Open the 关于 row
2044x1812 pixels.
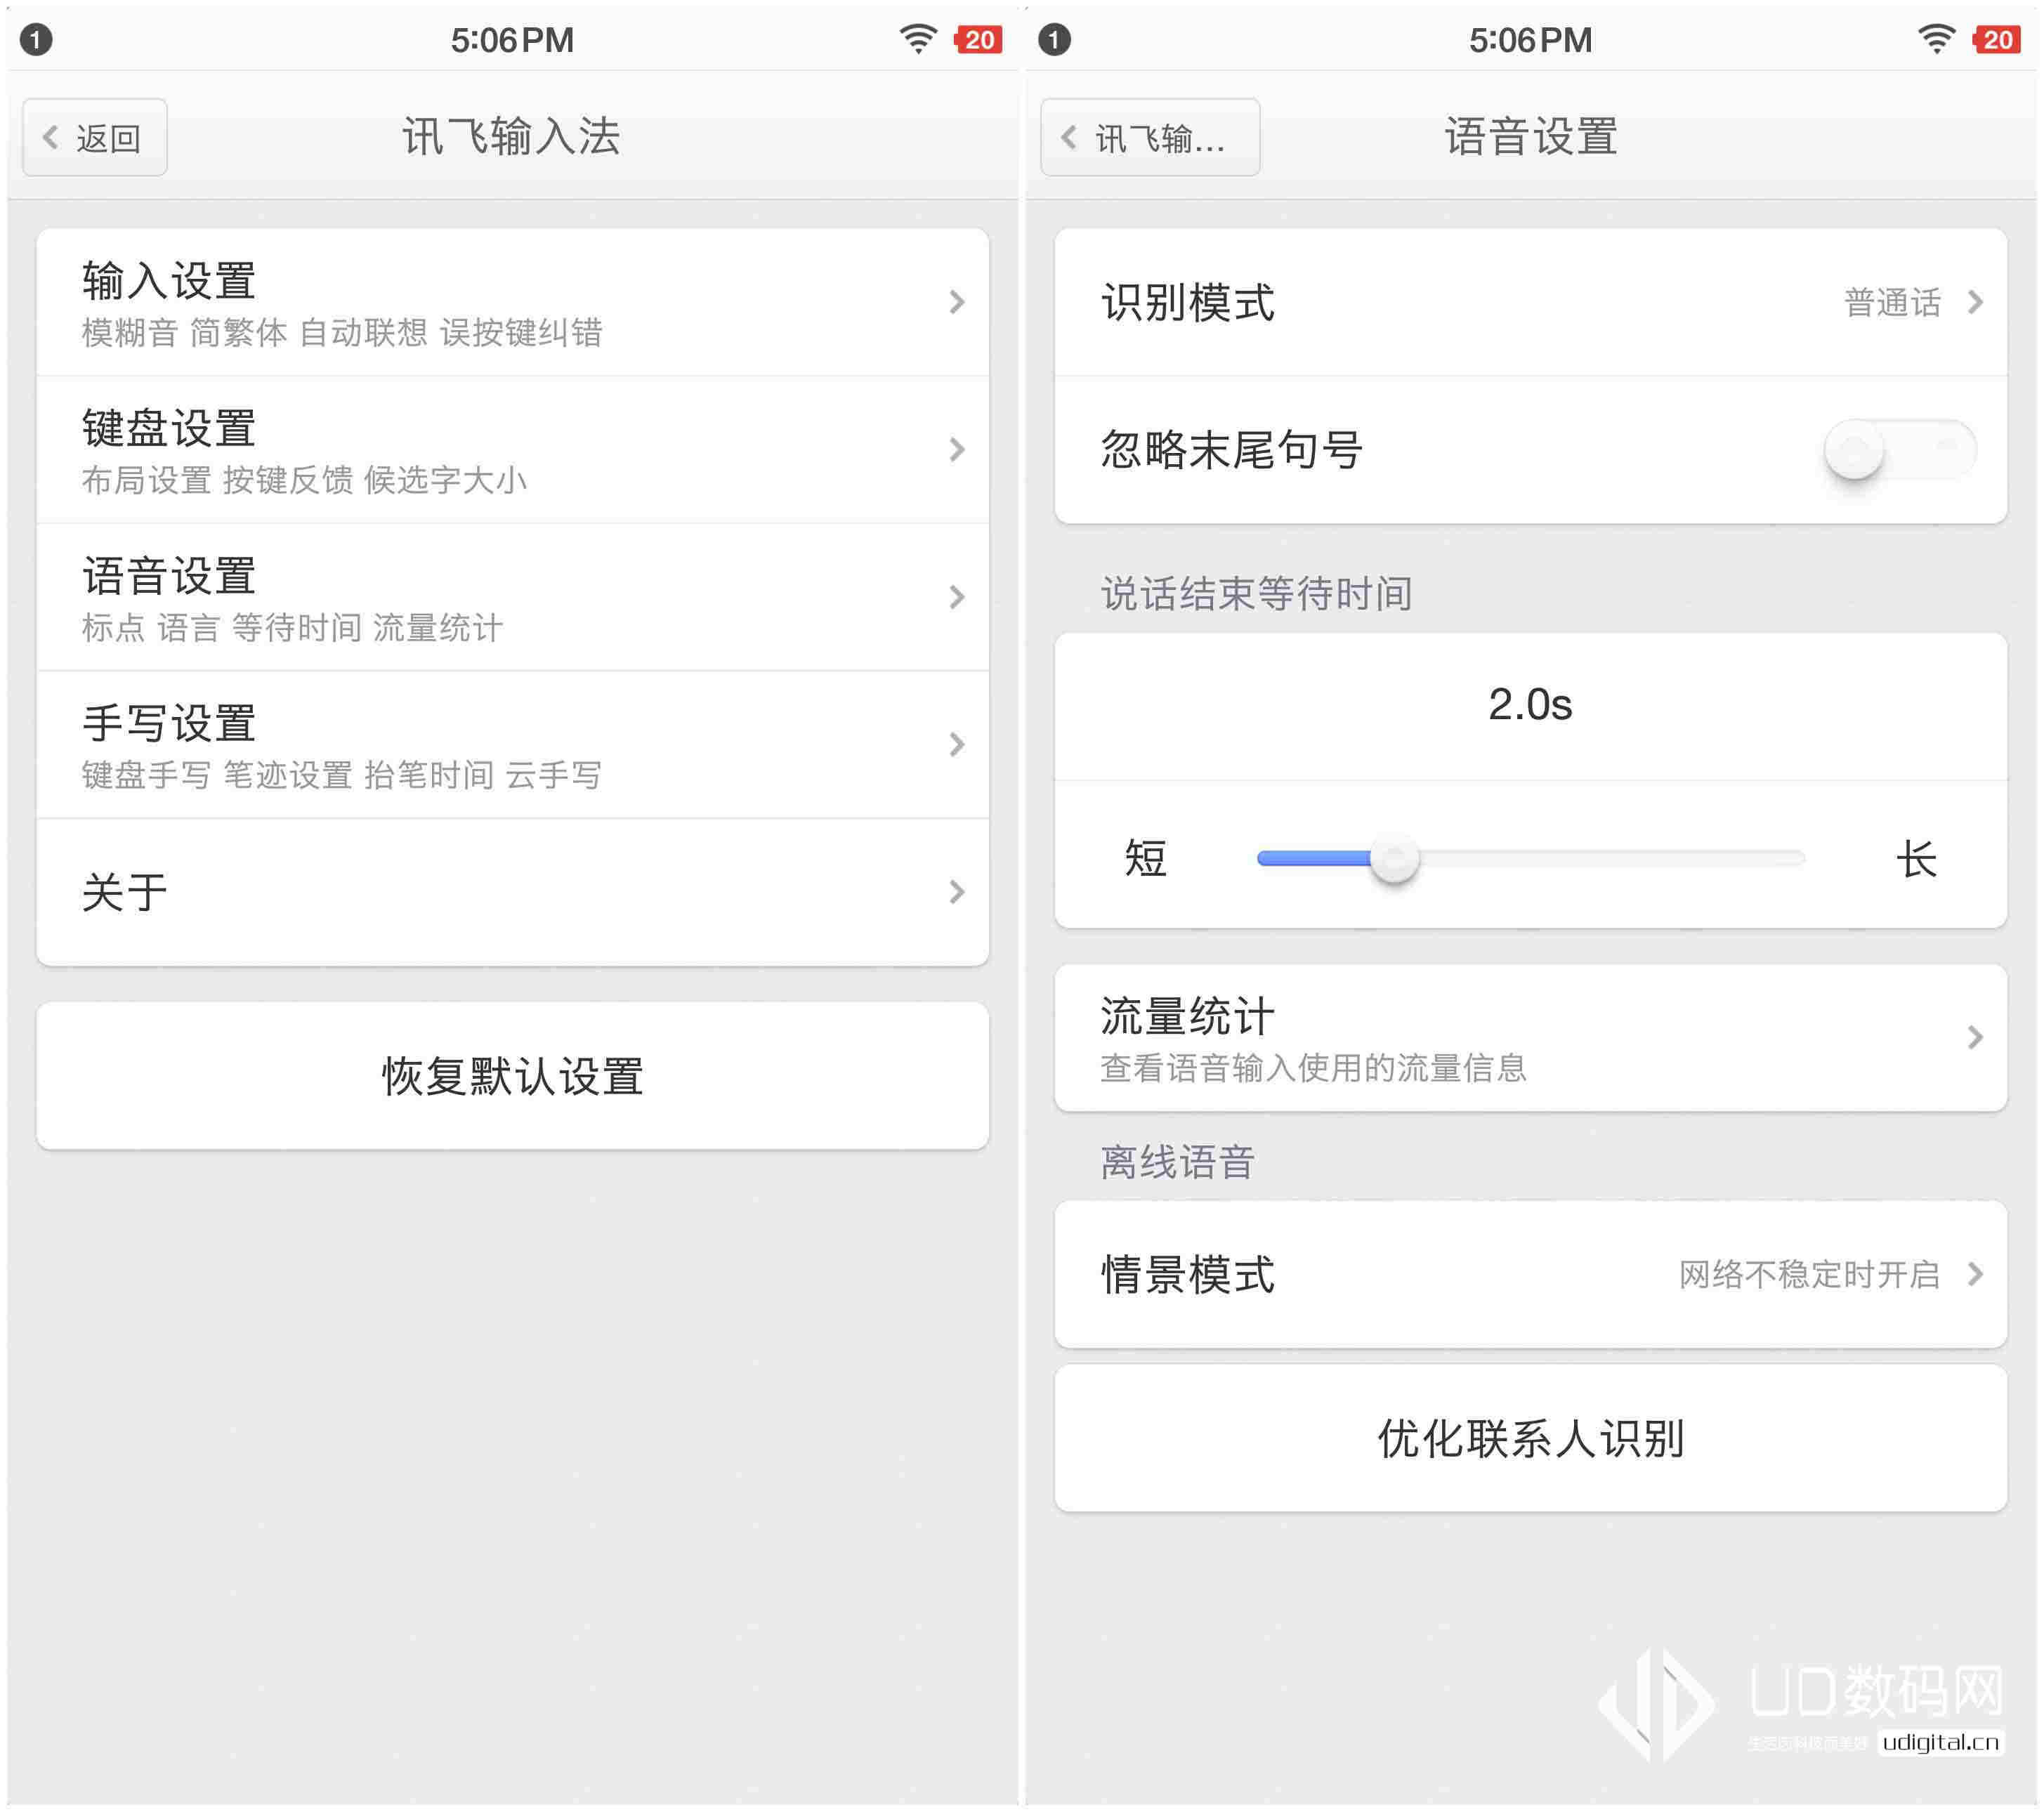pos(512,892)
